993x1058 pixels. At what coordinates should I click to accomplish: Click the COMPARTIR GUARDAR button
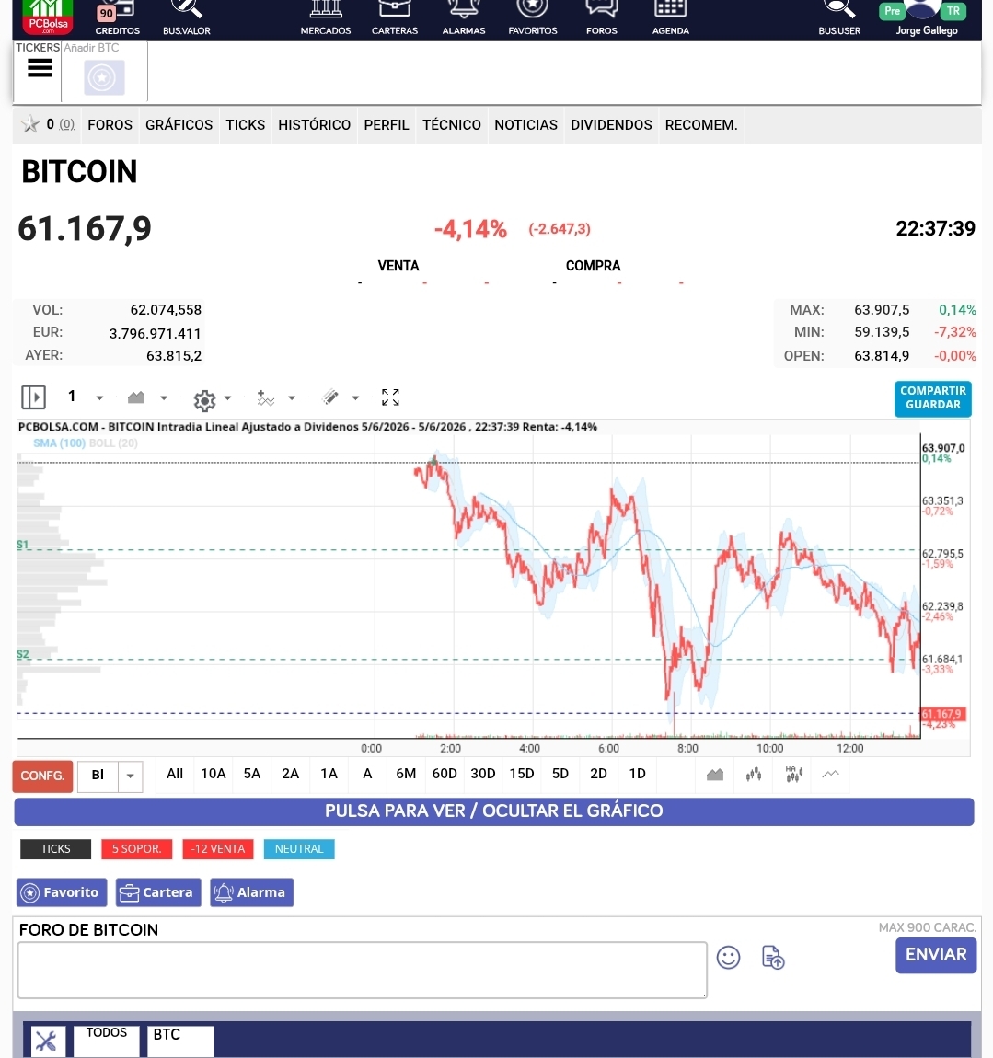click(933, 398)
